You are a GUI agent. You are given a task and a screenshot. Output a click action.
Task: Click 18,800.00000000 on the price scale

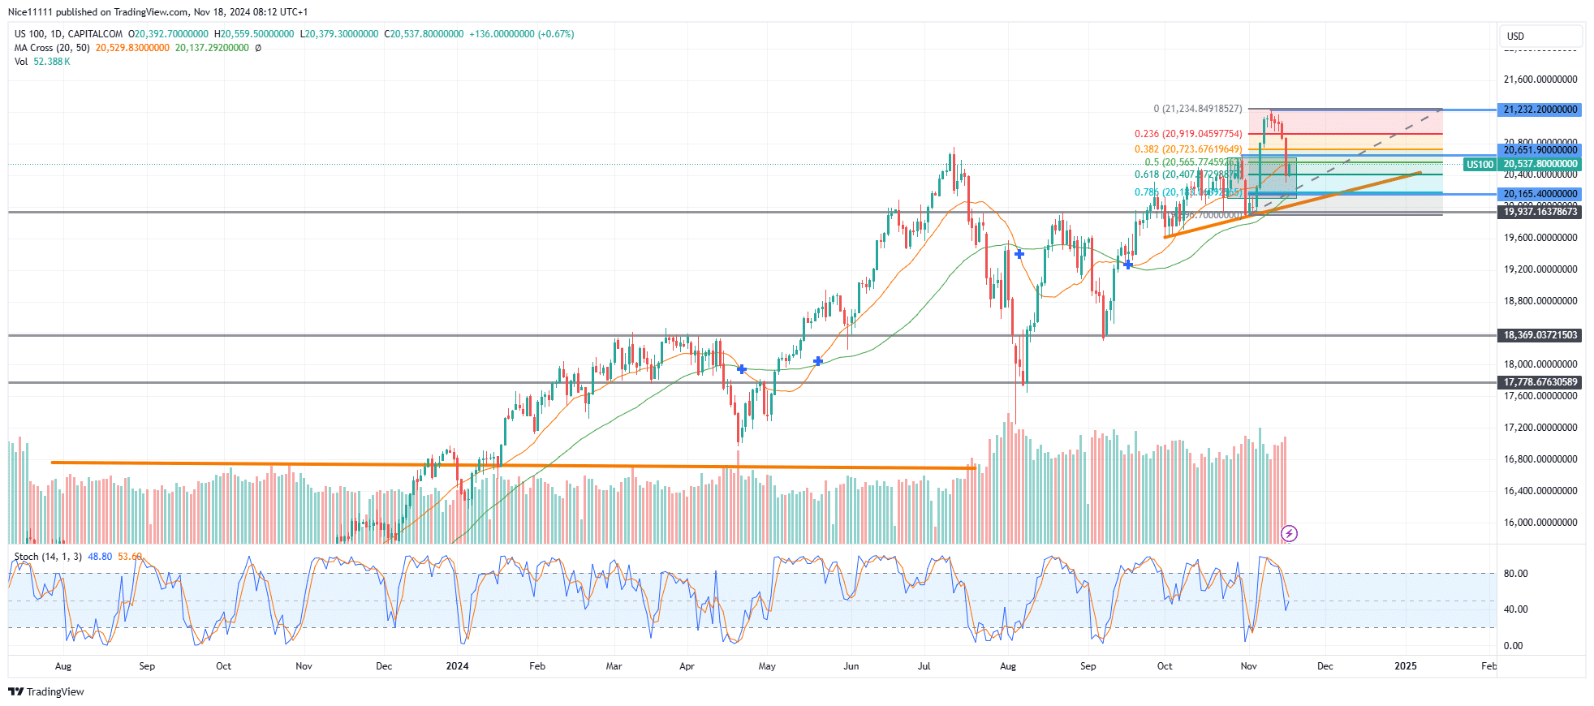pyautogui.click(x=1540, y=301)
